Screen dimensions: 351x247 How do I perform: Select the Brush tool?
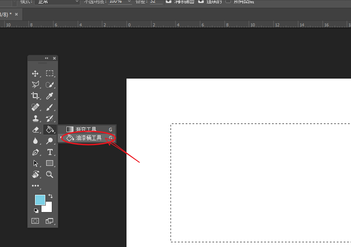[50, 107]
